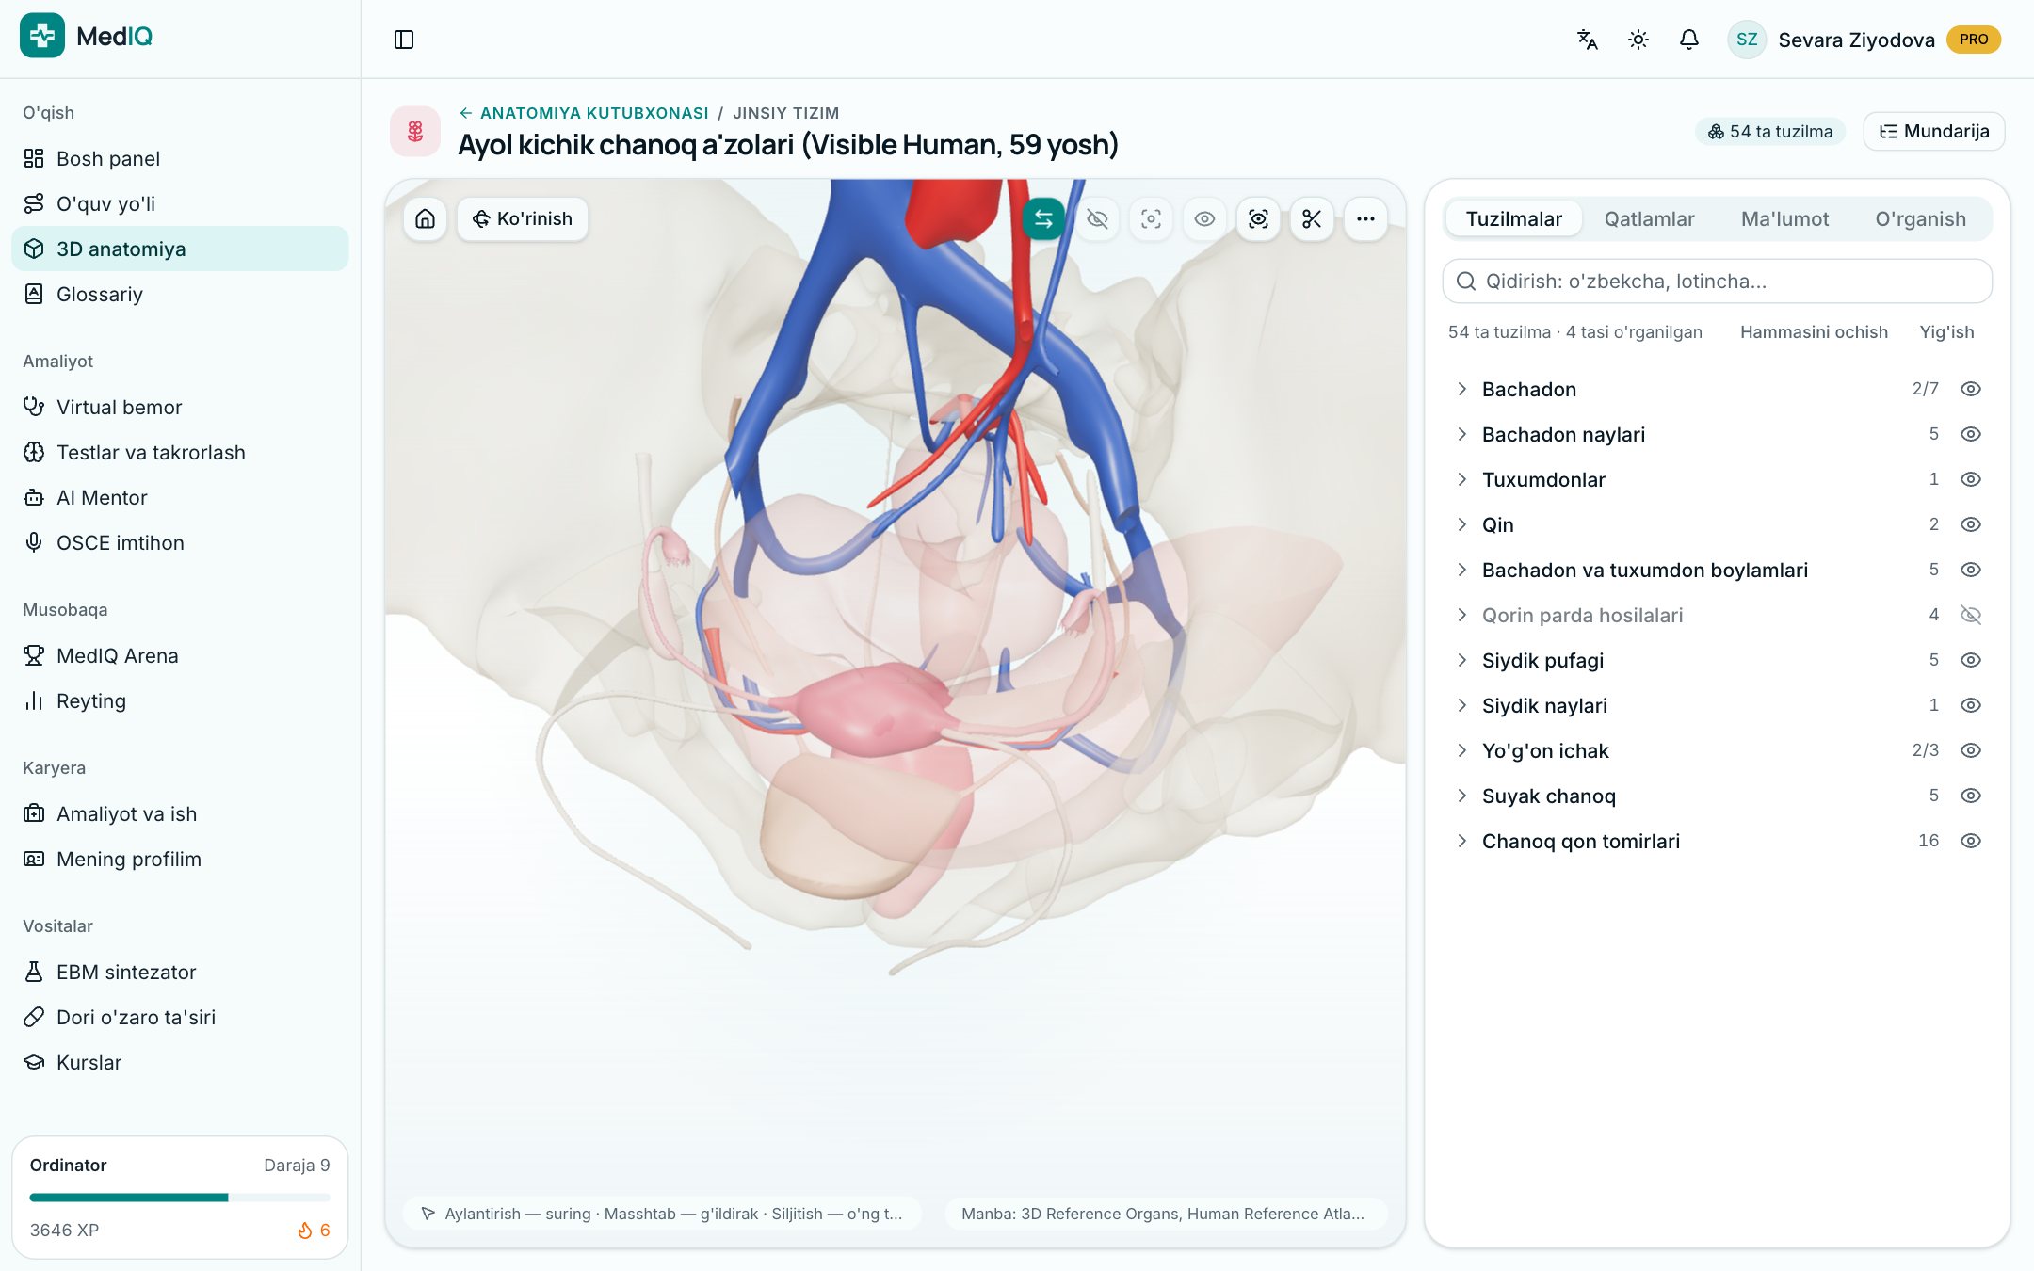Open MedIQ Arena from sidebar
2034x1271 pixels.
click(x=180, y=655)
